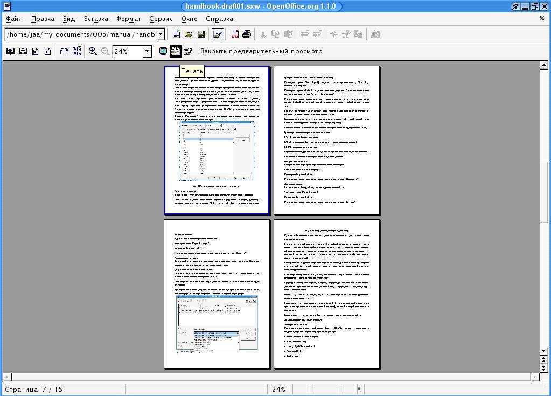The width and height of the screenshot is (551, 396).
Task: Zoom in with the magnifier plus icon
Action: pos(93,51)
